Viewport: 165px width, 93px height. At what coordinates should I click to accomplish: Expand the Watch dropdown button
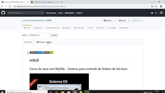(x=108, y=20)
